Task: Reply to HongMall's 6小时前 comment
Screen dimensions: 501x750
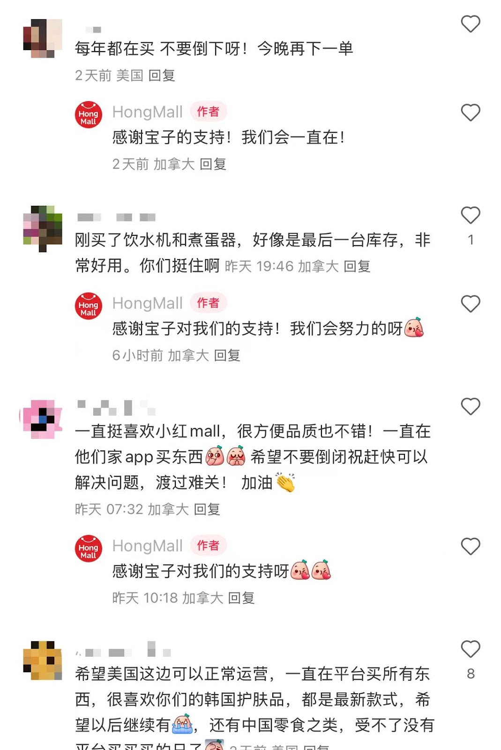Action: (x=227, y=355)
